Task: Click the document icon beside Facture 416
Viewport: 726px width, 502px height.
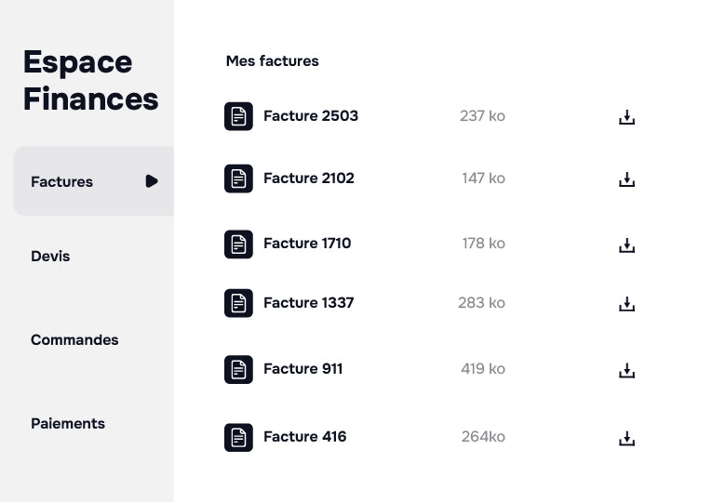Action: tap(238, 437)
